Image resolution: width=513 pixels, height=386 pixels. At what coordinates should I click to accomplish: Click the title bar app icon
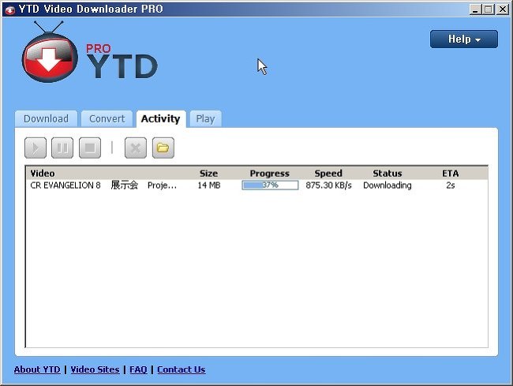pyautogui.click(x=9, y=9)
